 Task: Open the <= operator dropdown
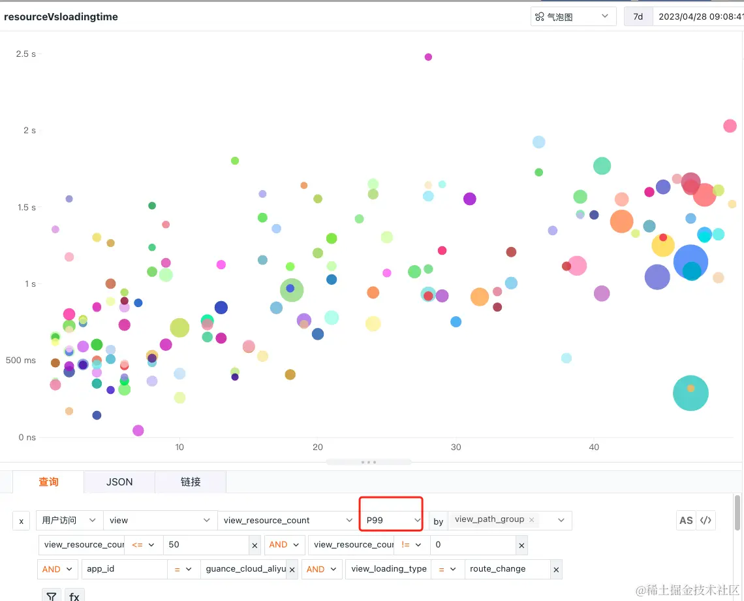point(144,545)
